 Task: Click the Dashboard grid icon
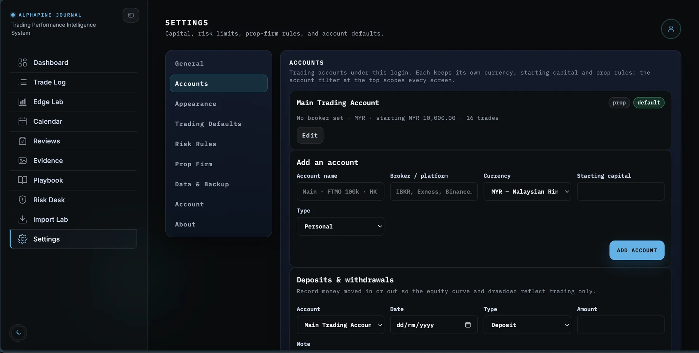click(23, 63)
